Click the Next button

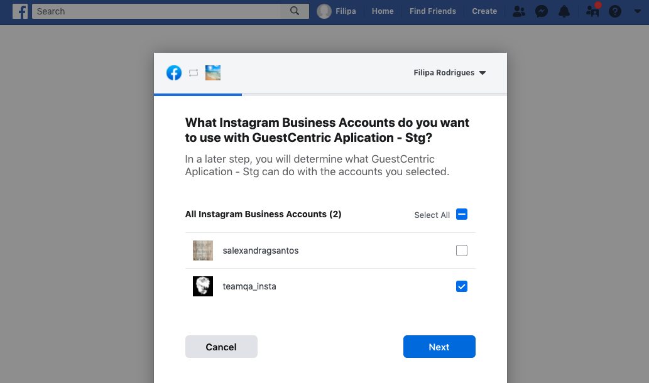point(439,347)
